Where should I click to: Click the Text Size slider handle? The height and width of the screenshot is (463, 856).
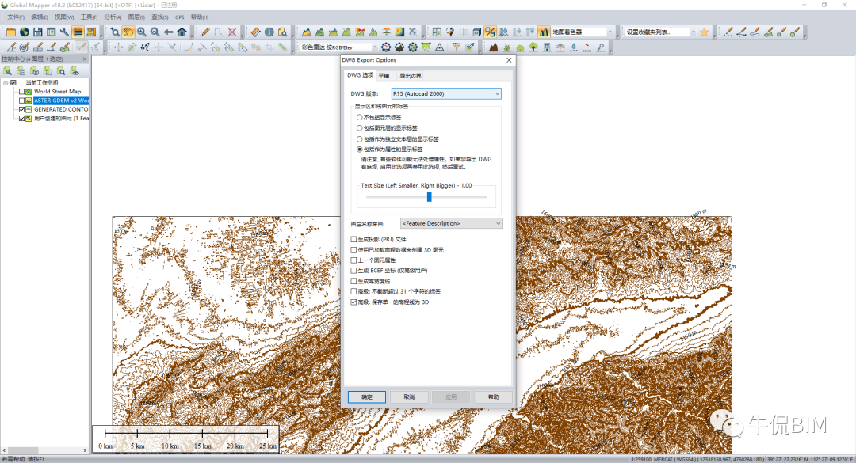tap(429, 197)
